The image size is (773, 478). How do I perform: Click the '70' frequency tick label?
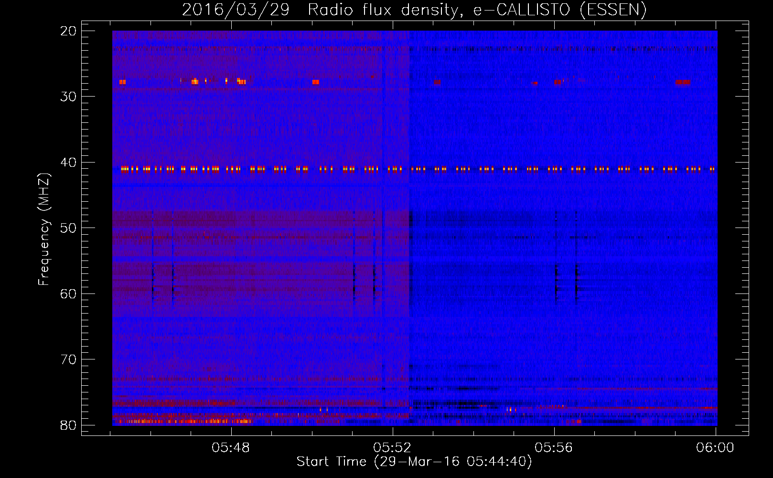tap(69, 359)
